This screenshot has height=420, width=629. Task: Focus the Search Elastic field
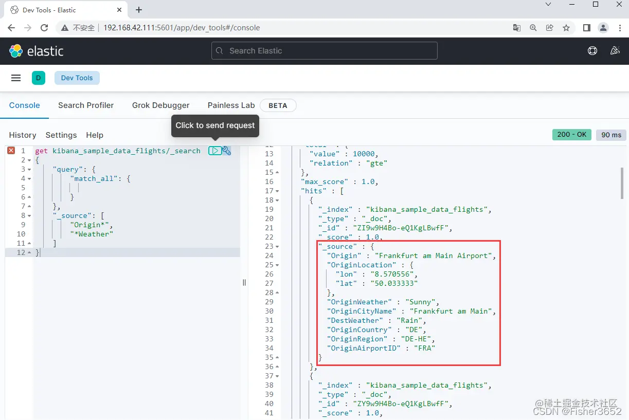click(x=325, y=51)
